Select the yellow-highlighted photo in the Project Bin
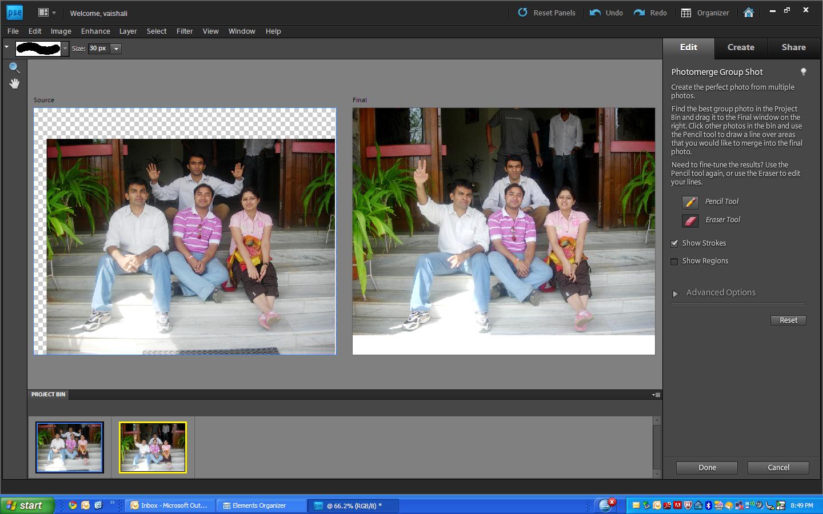This screenshot has height=514, width=823. [153, 447]
